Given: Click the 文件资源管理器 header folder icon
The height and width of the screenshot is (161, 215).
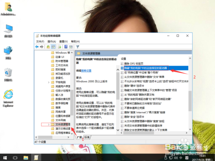Looking at the screenshot, I should (x=79, y=53).
